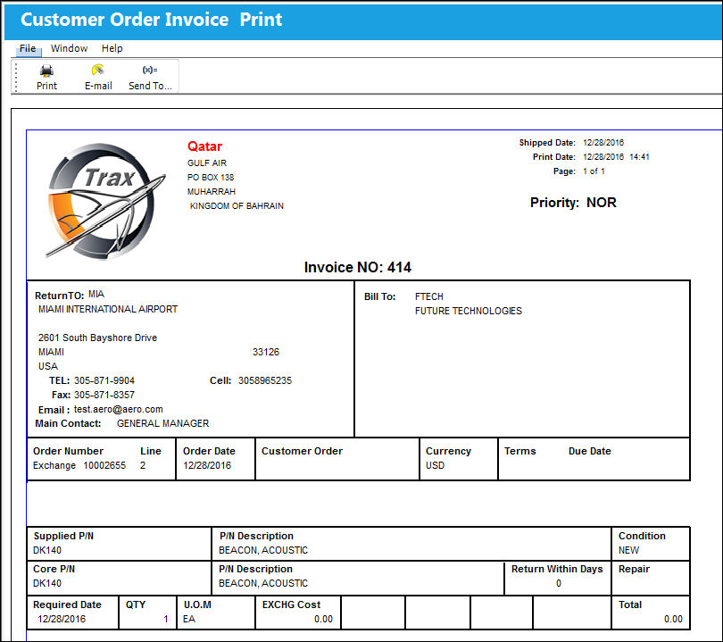Click the zip code '33126'
This screenshot has height=642, width=723.
pyautogui.click(x=266, y=352)
